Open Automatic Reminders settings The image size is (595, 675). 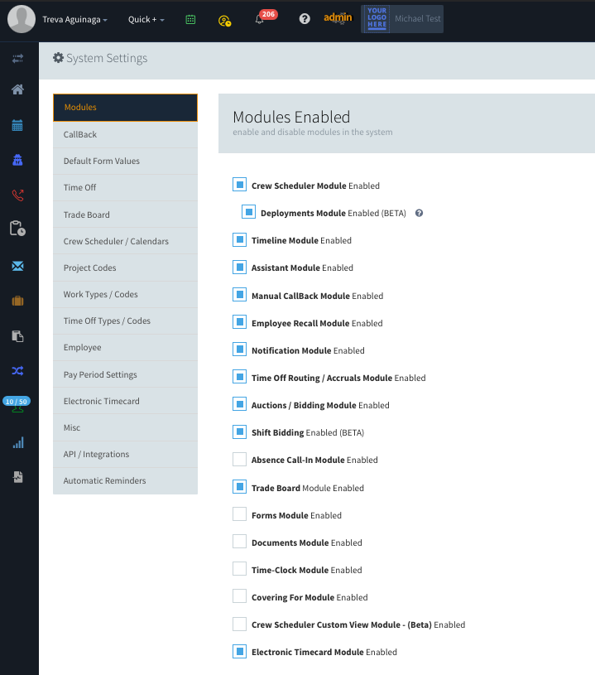click(125, 481)
